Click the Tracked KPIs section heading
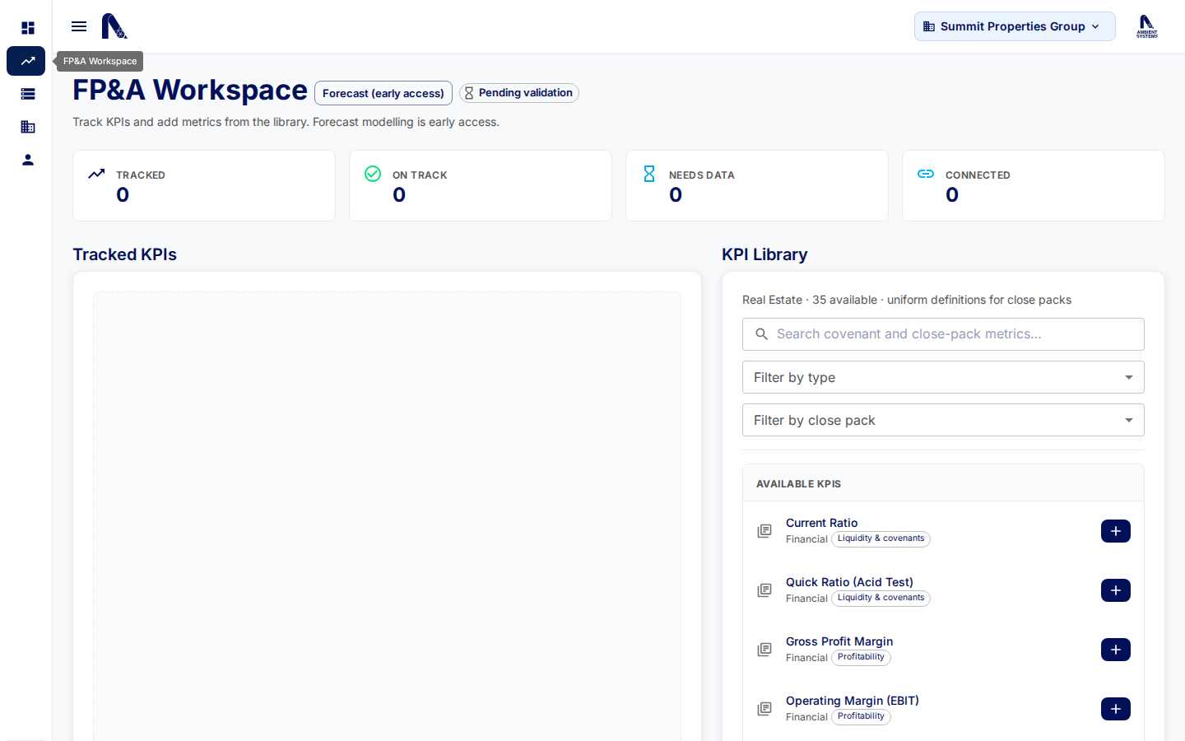Image resolution: width=1185 pixels, height=741 pixels. pyautogui.click(x=125, y=254)
